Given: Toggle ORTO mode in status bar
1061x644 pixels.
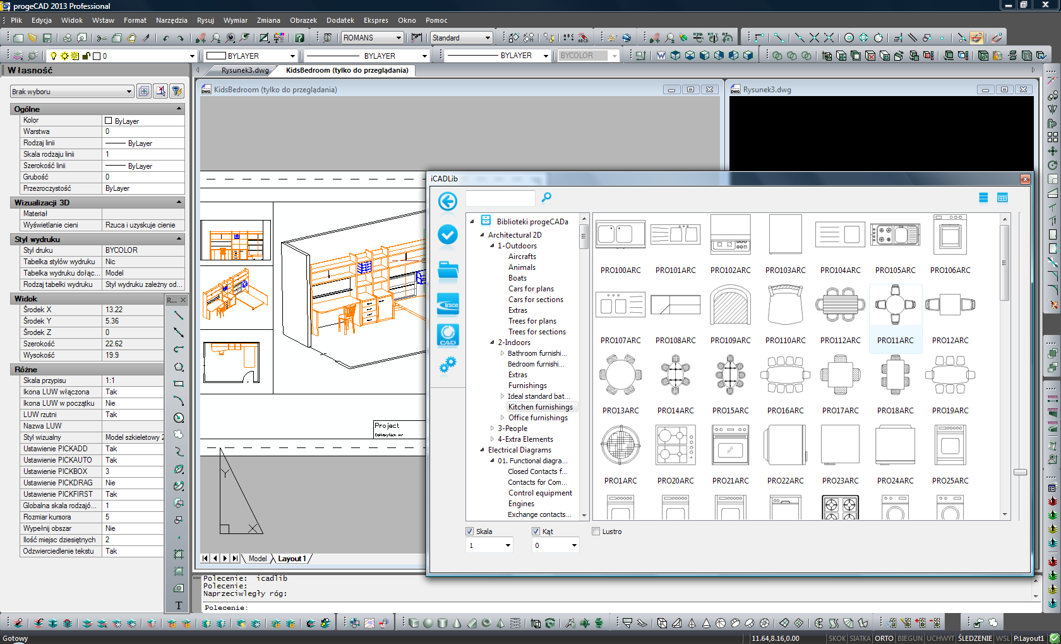Looking at the screenshot, I should pos(884,638).
